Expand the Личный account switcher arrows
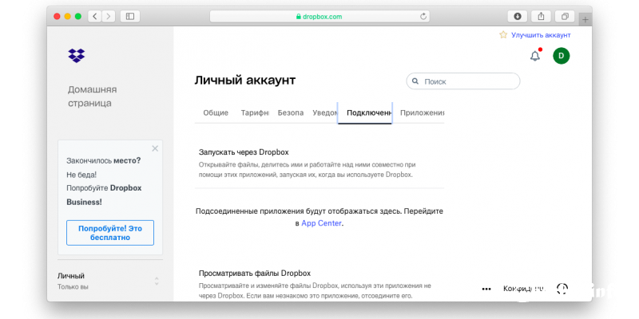 point(157,282)
